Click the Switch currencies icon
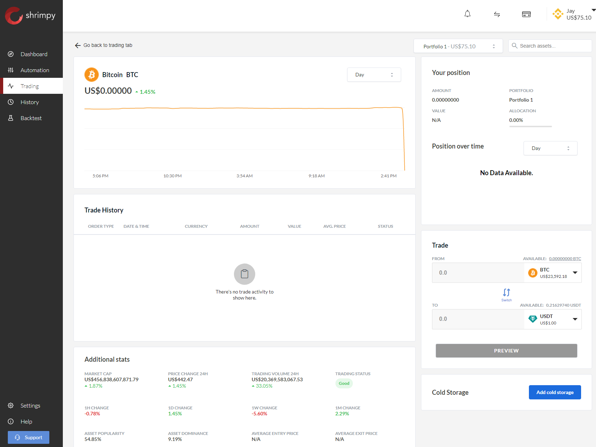596x447 pixels. coord(507,294)
